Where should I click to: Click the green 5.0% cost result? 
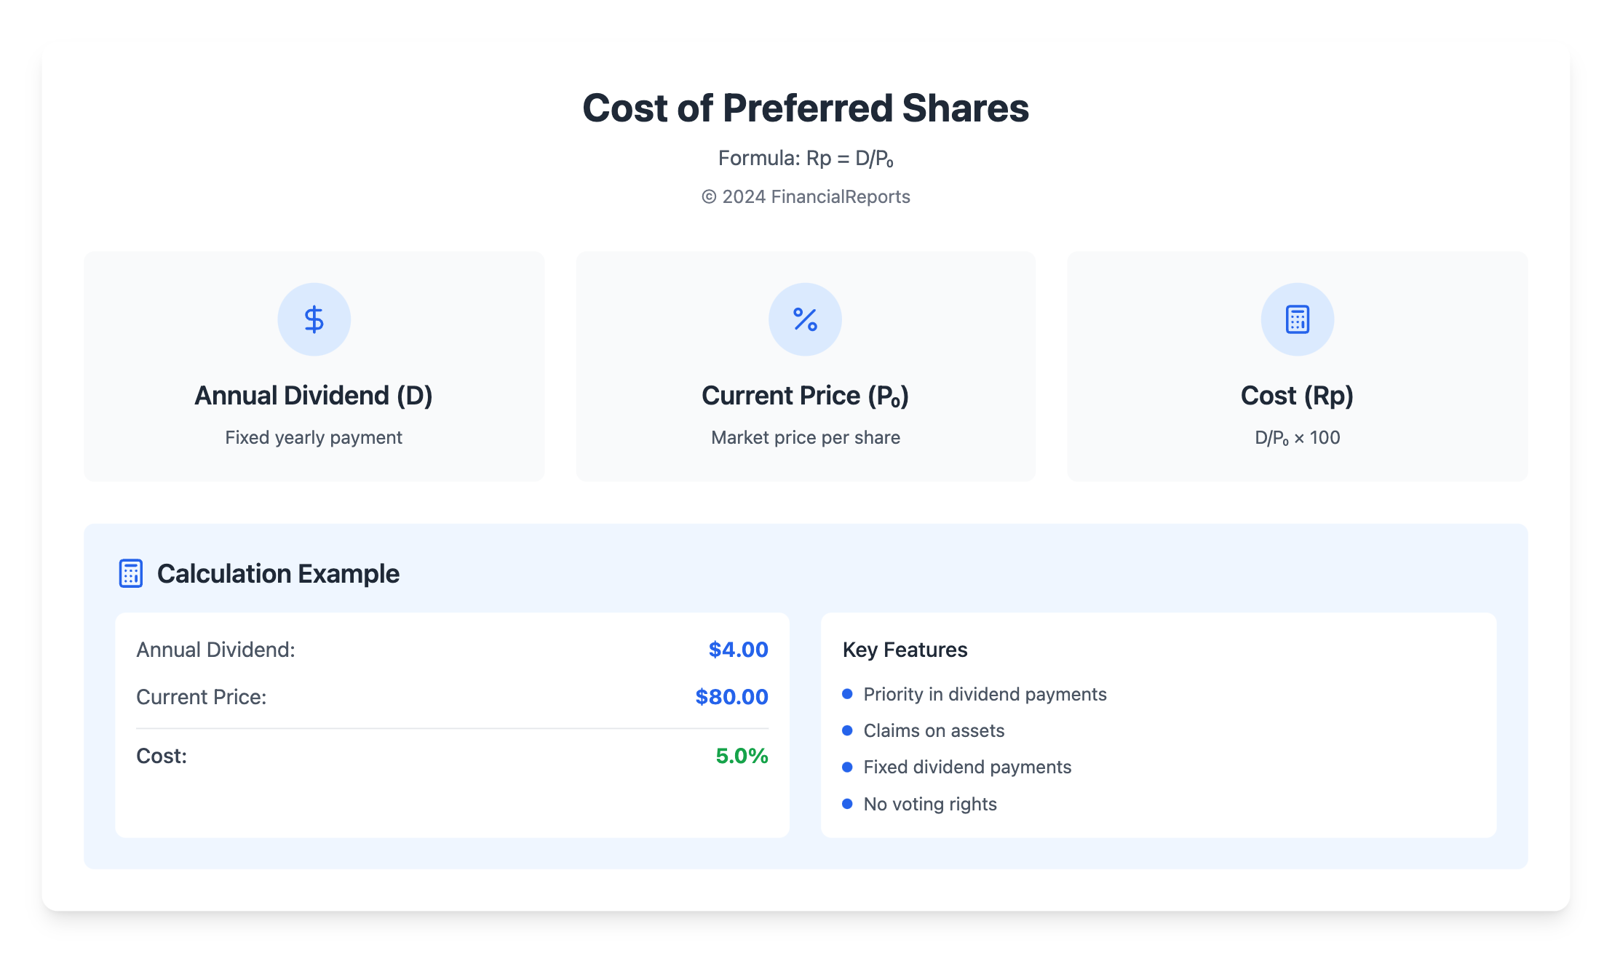coord(742,756)
